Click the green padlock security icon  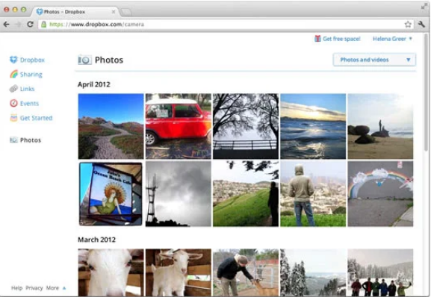pyautogui.click(x=44, y=25)
